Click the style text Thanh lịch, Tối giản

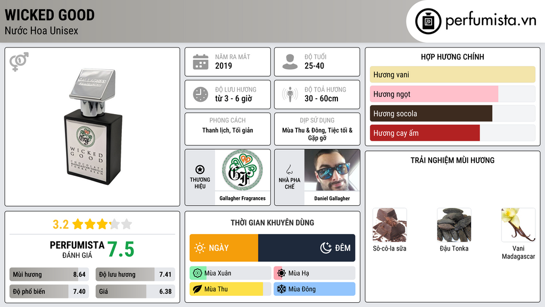point(228,131)
